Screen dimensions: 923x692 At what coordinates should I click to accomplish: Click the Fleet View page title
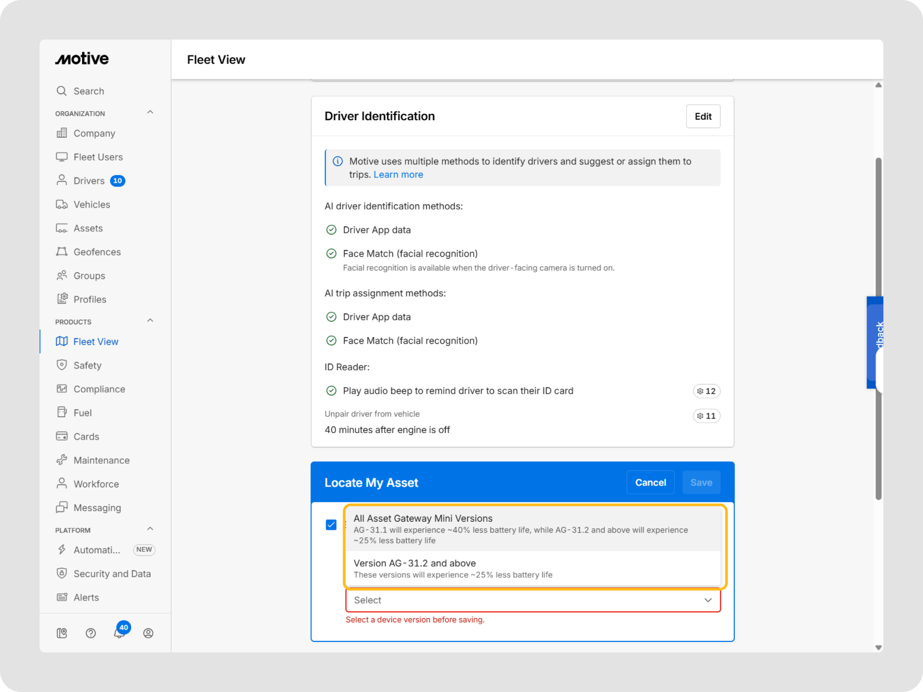pyautogui.click(x=216, y=60)
